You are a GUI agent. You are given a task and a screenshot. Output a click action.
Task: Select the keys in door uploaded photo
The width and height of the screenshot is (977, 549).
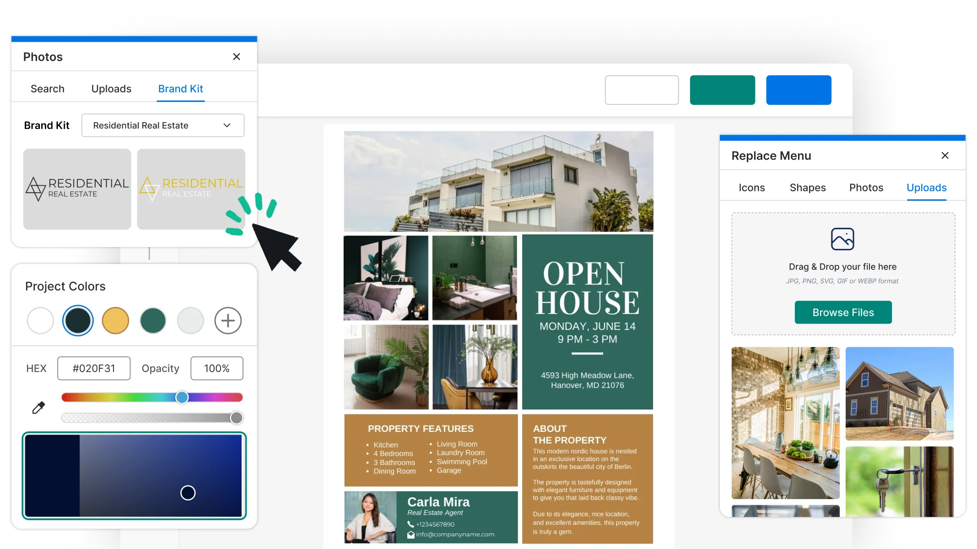(x=900, y=482)
